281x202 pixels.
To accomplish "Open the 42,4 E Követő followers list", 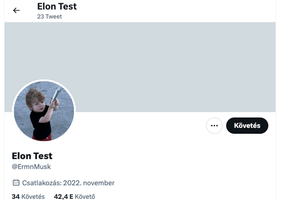I will [74, 197].
